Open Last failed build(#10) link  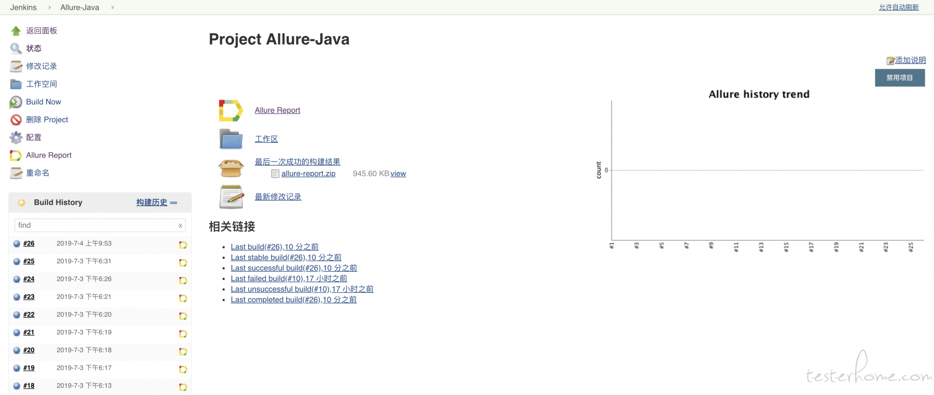pyautogui.click(x=289, y=279)
